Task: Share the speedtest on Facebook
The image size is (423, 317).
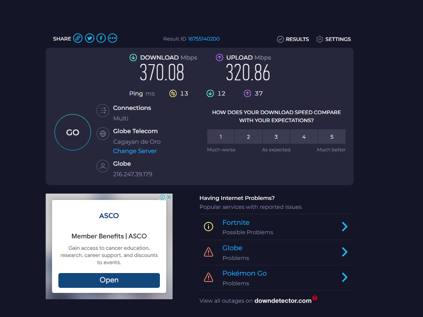Action: (x=101, y=38)
